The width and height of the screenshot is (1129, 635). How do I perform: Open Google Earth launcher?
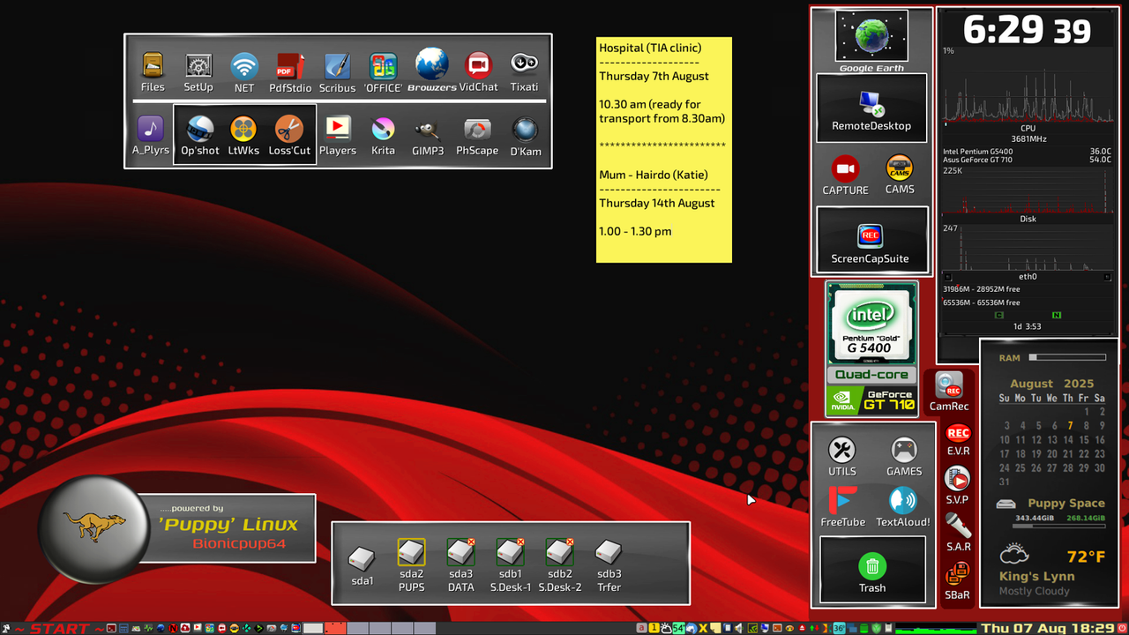coord(871,36)
